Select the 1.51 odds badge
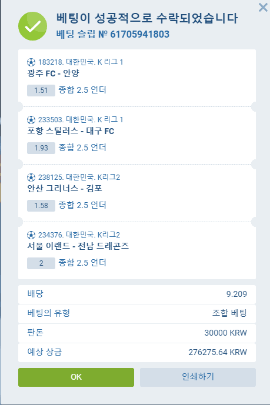The image size is (270, 405). pos(41,91)
